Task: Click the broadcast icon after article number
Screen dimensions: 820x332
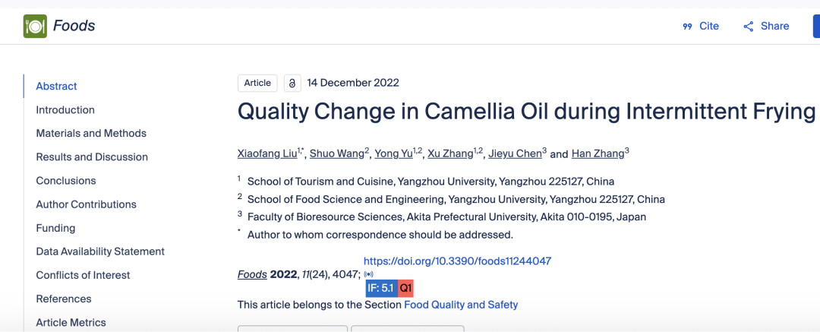Action: point(369,274)
